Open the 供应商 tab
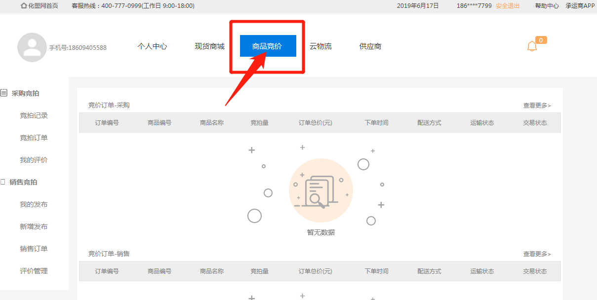The height and width of the screenshot is (300, 597). [x=370, y=46]
